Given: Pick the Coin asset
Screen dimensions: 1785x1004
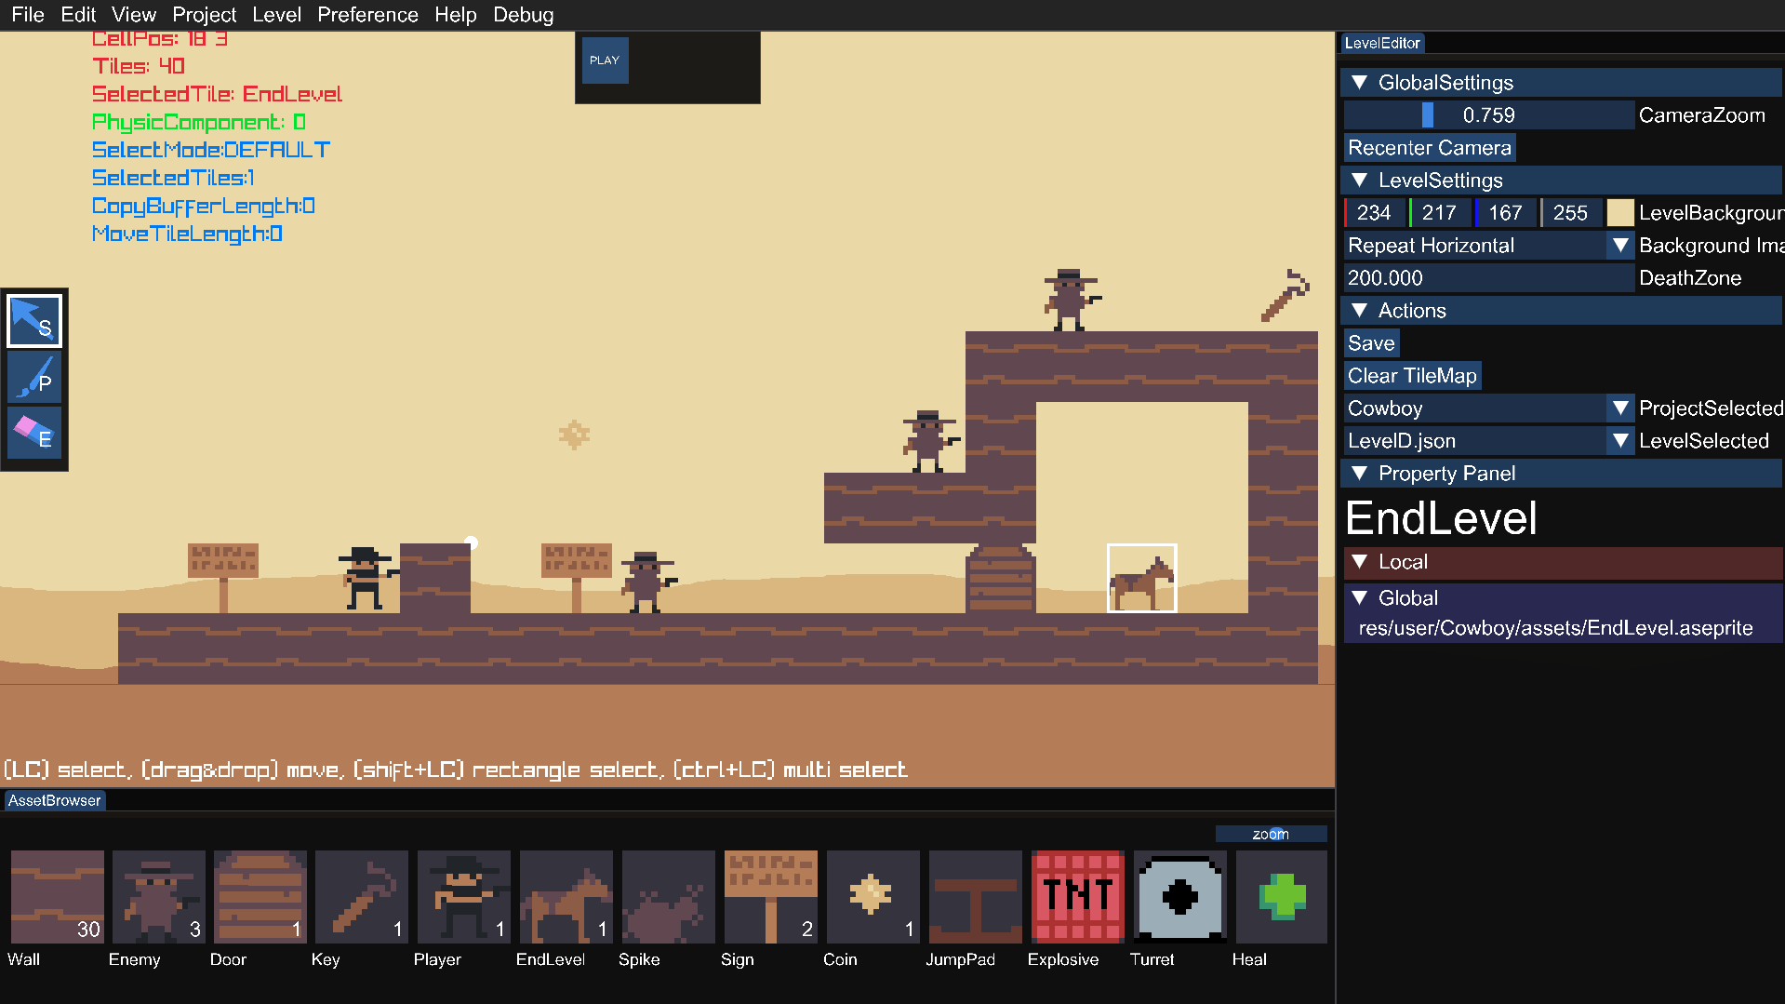Looking at the screenshot, I should [x=873, y=896].
